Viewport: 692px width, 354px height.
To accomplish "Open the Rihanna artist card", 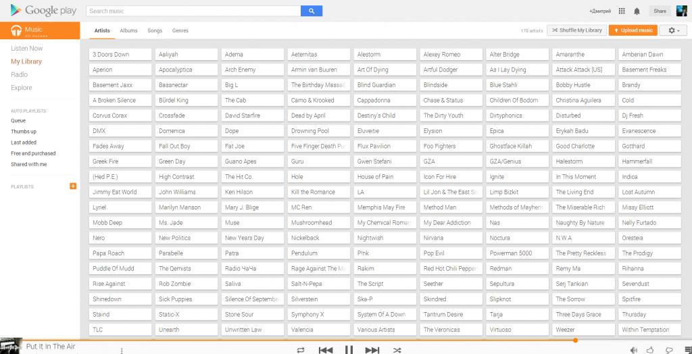I will click(649, 268).
